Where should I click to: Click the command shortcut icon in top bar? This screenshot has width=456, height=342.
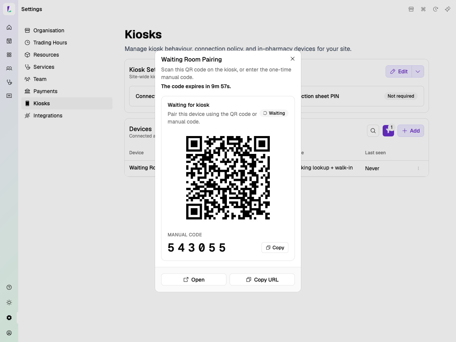click(423, 9)
